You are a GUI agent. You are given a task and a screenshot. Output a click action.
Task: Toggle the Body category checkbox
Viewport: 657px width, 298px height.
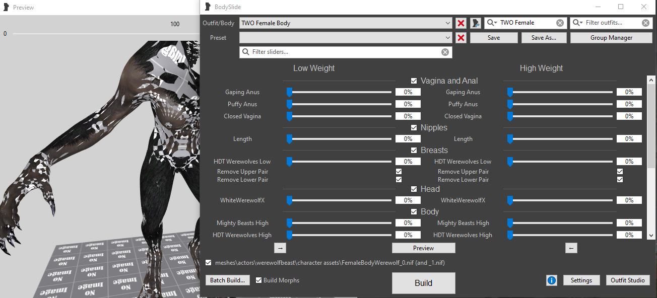click(x=414, y=212)
